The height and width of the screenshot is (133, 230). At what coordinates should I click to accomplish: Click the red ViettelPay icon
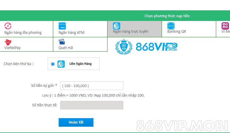[8, 42]
